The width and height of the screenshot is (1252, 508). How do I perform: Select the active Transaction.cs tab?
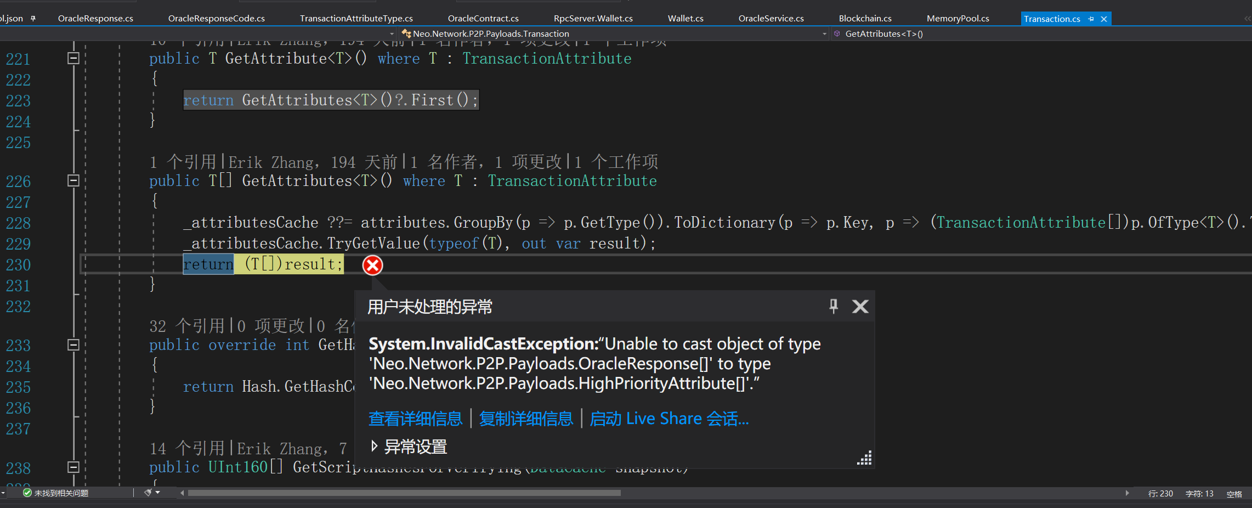click(x=1052, y=19)
